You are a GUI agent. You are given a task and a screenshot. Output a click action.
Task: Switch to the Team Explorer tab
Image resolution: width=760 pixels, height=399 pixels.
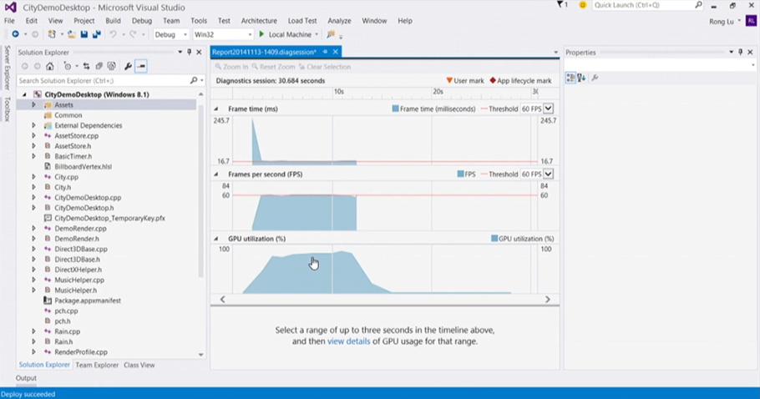[97, 365]
